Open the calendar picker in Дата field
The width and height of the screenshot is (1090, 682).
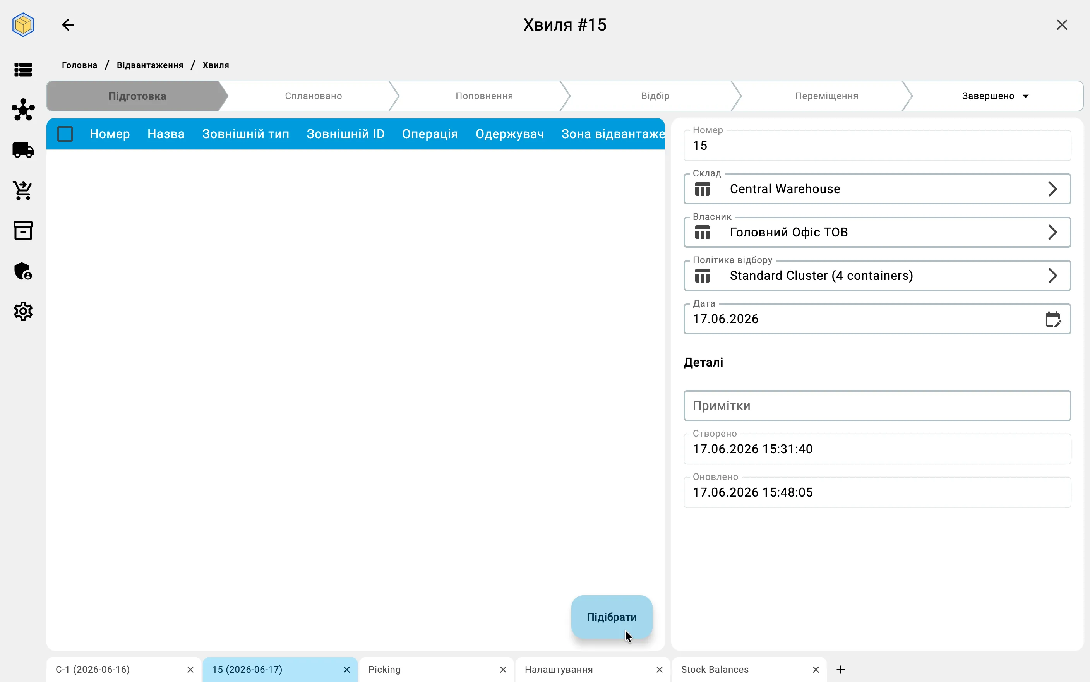(1053, 319)
